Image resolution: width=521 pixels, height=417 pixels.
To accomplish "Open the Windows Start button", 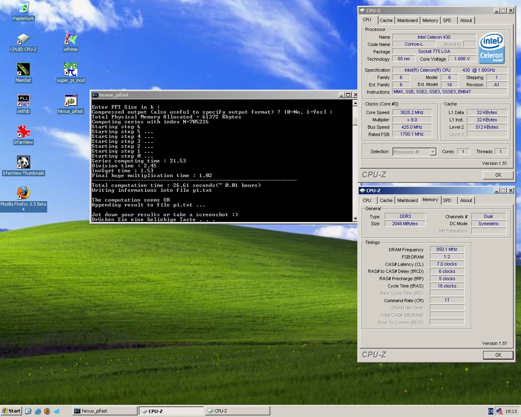I will coord(11,411).
